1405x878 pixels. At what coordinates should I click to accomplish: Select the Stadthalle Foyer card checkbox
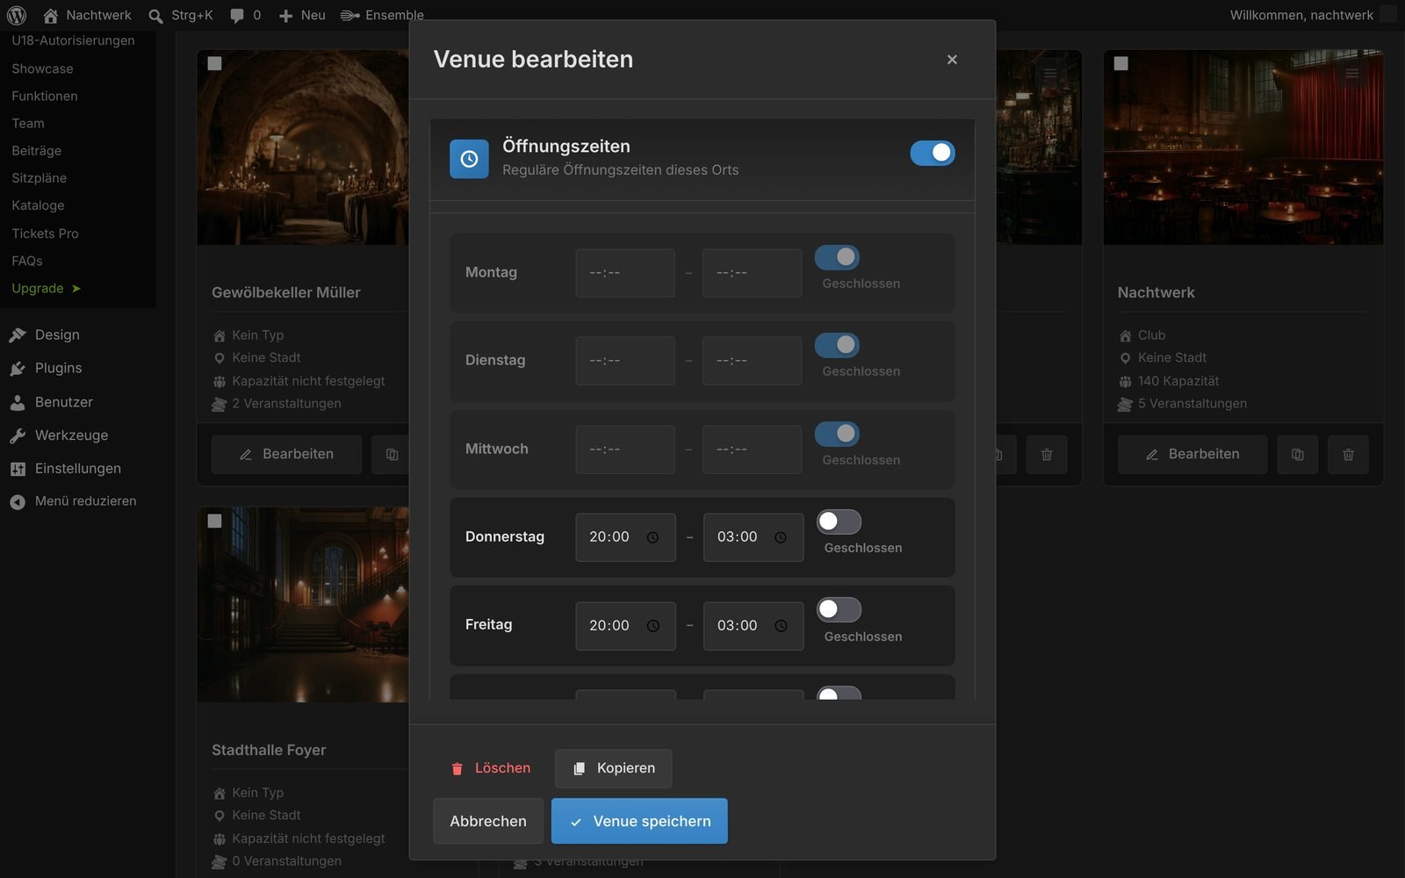coord(214,521)
